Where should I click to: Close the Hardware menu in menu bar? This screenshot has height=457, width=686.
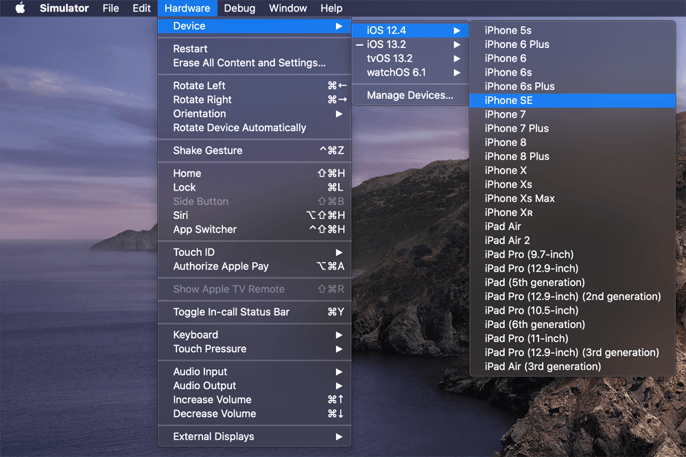pyautogui.click(x=187, y=8)
